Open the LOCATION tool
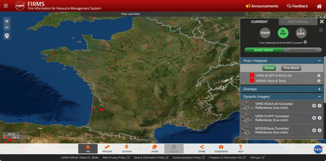326x161 pixels. point(127,149)
